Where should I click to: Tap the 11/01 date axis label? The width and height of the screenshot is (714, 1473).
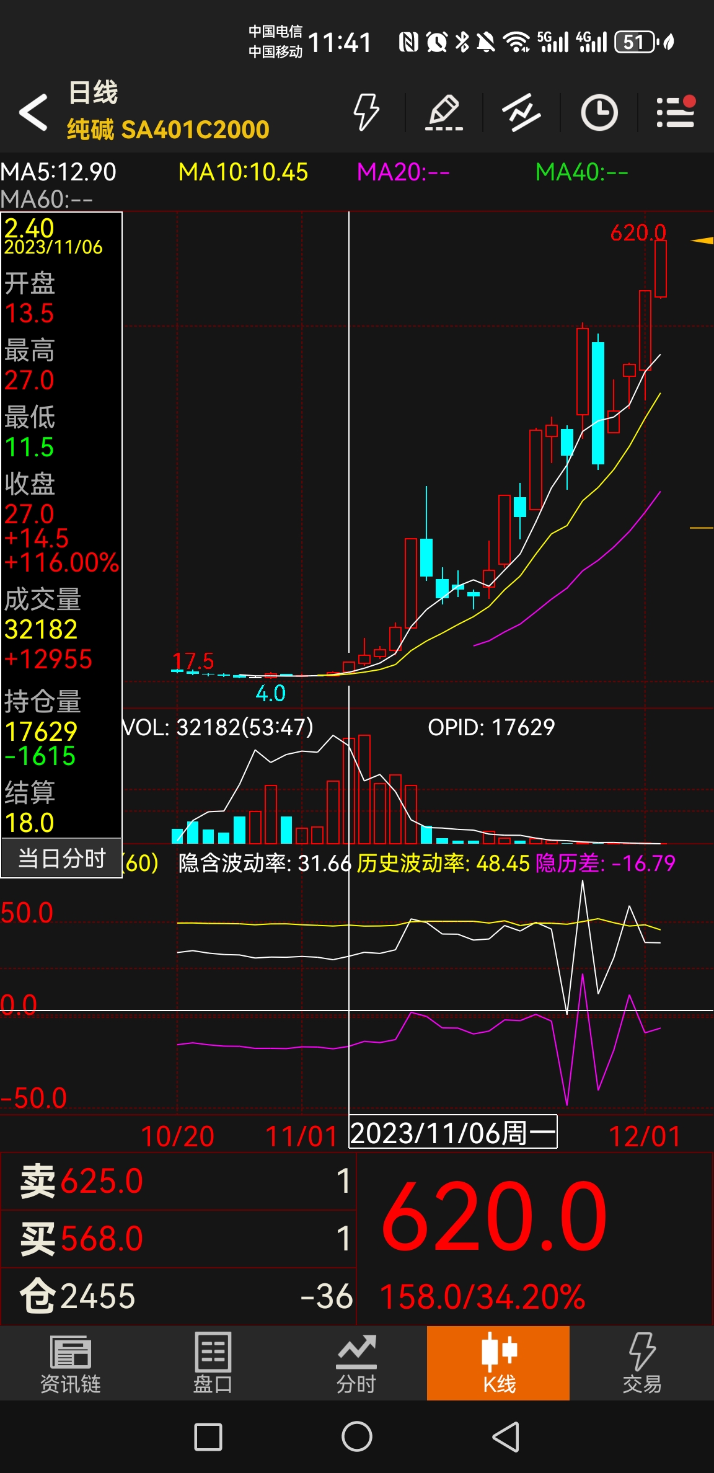tap(301, 1136)
